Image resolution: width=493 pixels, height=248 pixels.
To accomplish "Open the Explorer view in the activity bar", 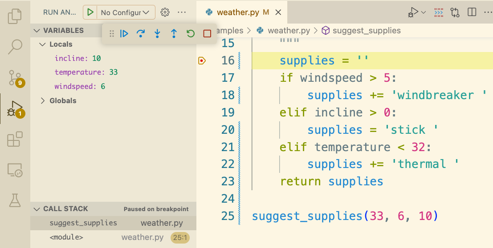I will tap(15, 16).
